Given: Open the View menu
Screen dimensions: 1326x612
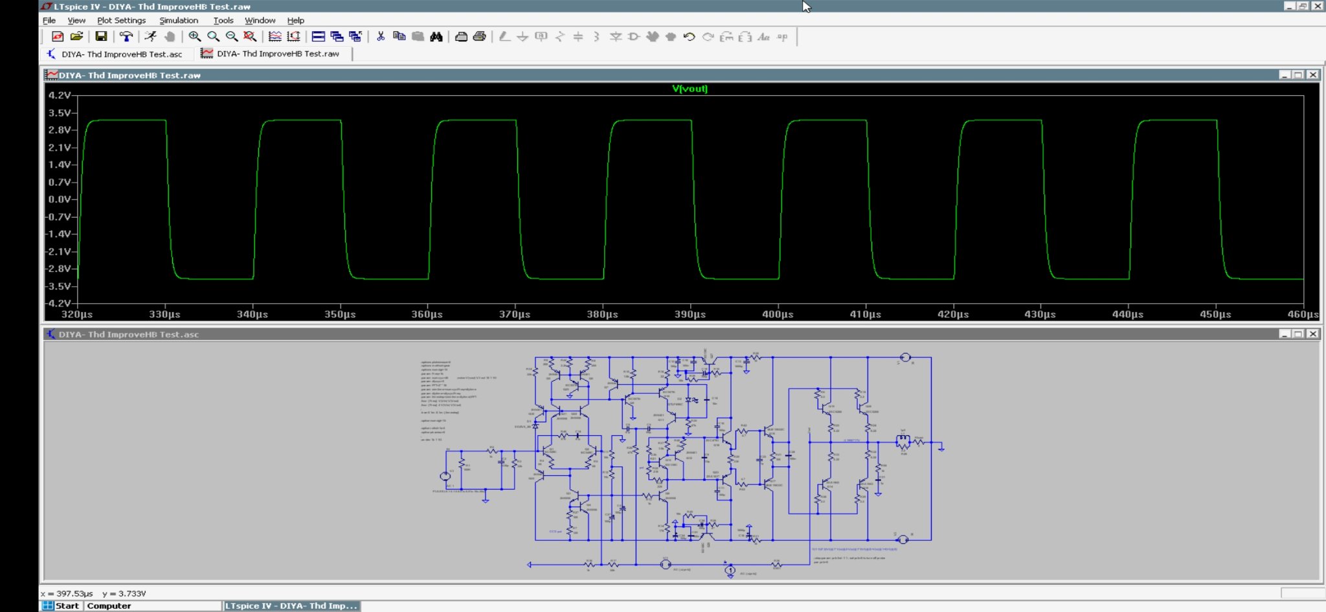Looking at the screenshot, I should (76, 20).
